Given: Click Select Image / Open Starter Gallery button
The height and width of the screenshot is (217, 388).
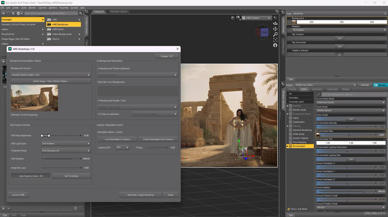Looking at the screenshot, I should tap(51, 81).
